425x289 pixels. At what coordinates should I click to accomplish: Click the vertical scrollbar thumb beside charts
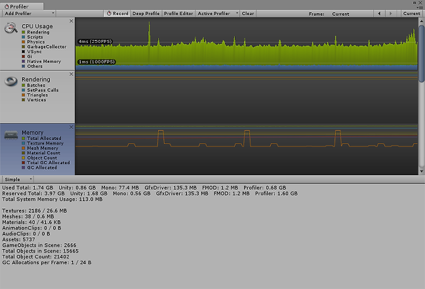(x=421, y=54)
